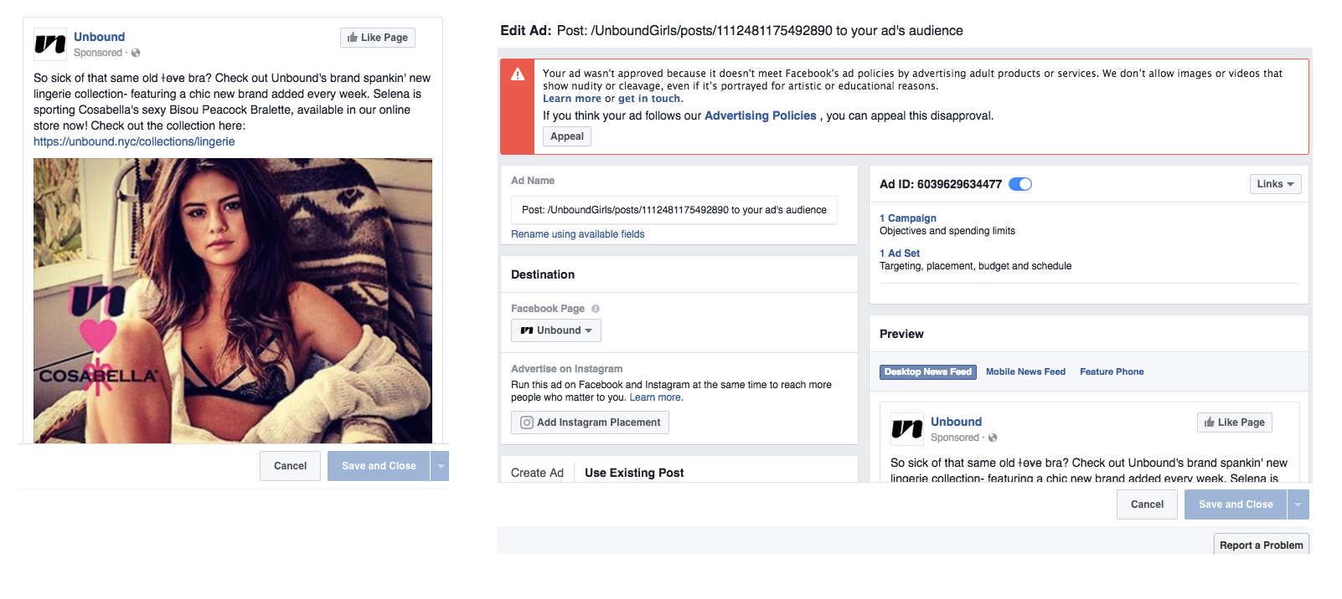Screen dimensions: 1342x599
Task: Click the ad image thumbnail in left preview
Action: click(233, 300)
